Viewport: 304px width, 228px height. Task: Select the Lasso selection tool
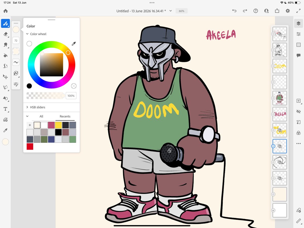[x=5, y=87]
